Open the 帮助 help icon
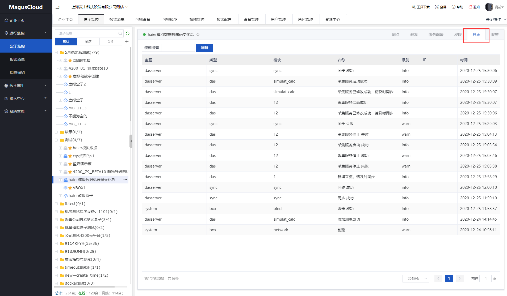 click(454, 7)
